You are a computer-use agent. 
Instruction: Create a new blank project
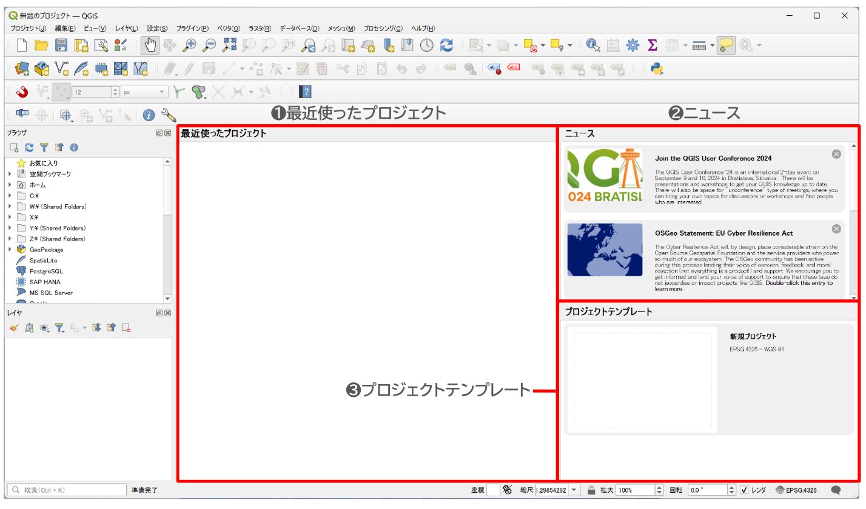pos(22,45)
